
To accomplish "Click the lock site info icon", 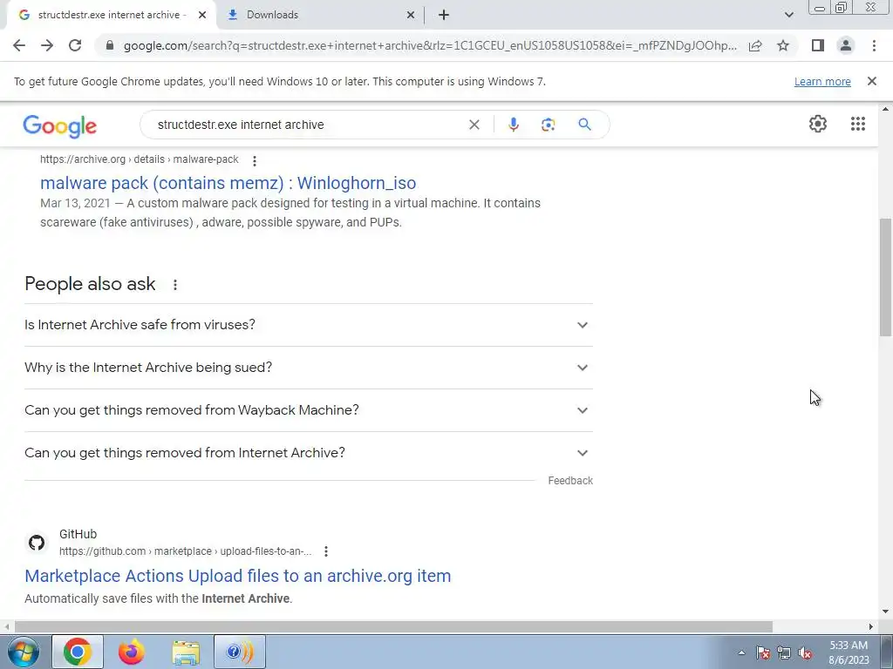I will [x=110, y=45].
